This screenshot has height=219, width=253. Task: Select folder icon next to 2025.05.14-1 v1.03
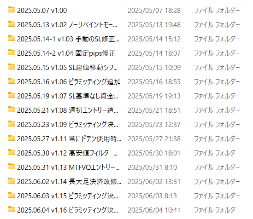pos(12,38)
